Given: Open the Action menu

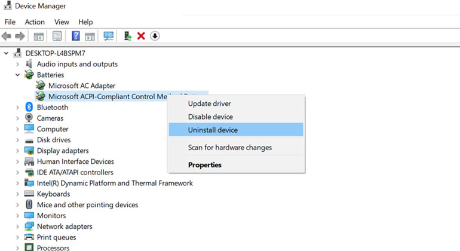Looking at the screenshot, I should point(35,22).
